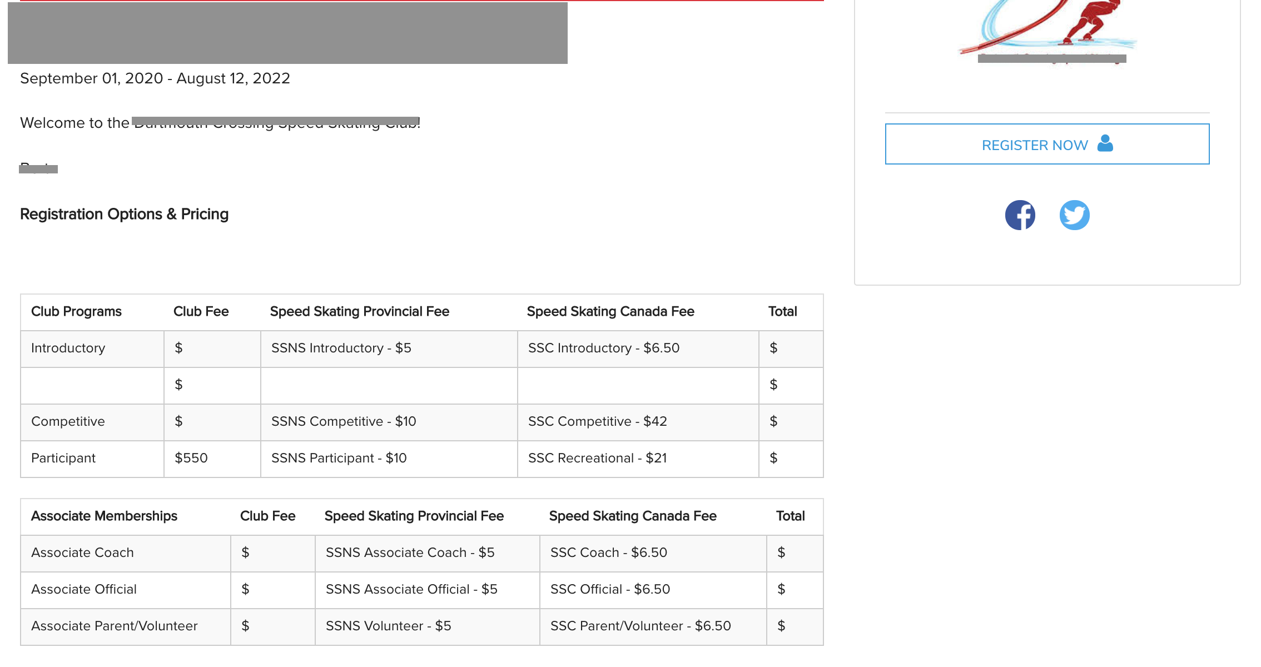1261x667 pixels.
Task: Click SSNS Volunteer - $5 cell
Action: (x=388, y=626)
